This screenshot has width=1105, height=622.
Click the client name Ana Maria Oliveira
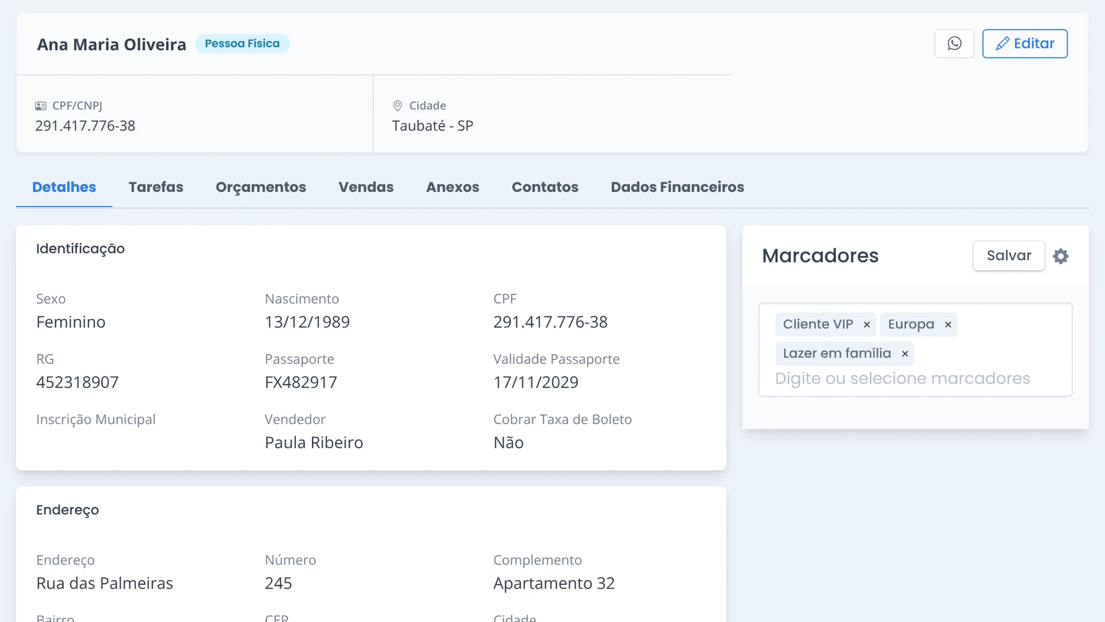pos(112,44)
